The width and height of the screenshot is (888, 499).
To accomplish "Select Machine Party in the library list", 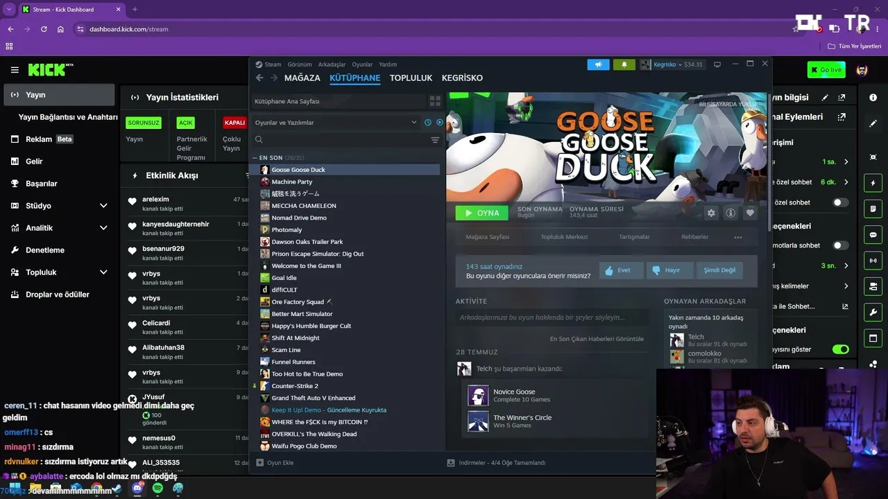I will tap(292, 182).
